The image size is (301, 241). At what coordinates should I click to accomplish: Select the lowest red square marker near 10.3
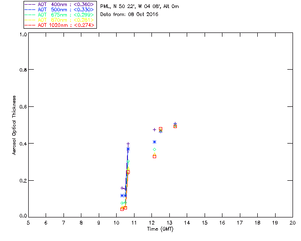122,209
